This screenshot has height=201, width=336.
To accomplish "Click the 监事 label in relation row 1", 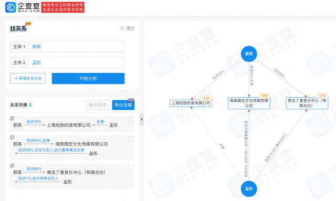I will (x=100, y=122).
